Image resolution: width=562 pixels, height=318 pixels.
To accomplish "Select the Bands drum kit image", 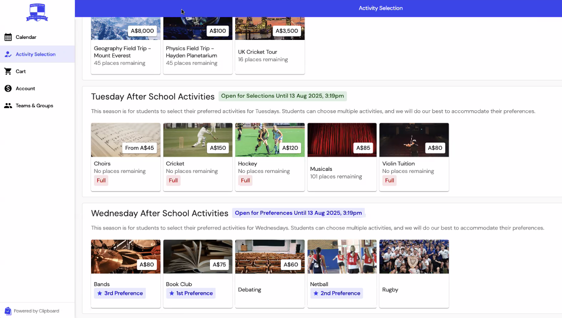I will (125, 257).
